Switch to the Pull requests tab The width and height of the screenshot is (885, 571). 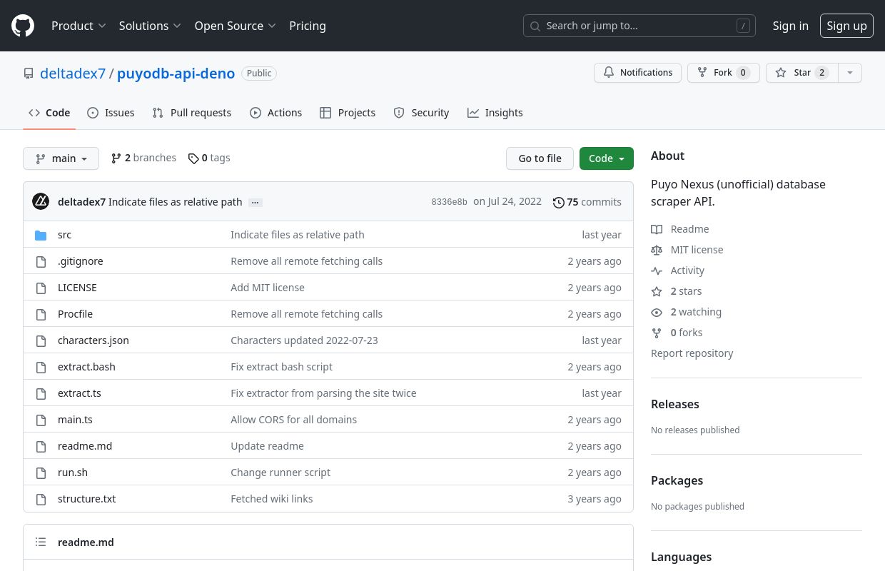192,113
